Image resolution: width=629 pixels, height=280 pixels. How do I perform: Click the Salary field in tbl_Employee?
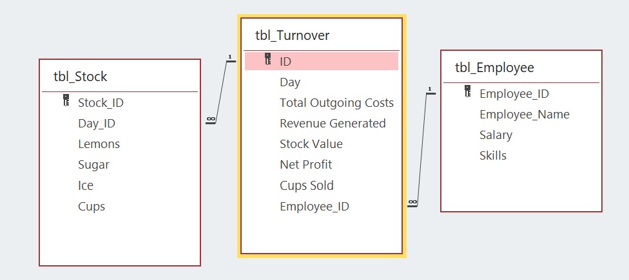pyautogui.click(x=496, y=135)
